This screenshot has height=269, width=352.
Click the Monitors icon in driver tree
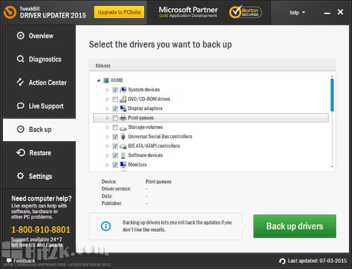pos(123,165)
